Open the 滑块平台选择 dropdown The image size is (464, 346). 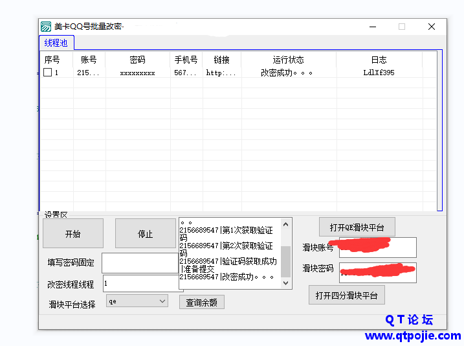coord(137,301)
